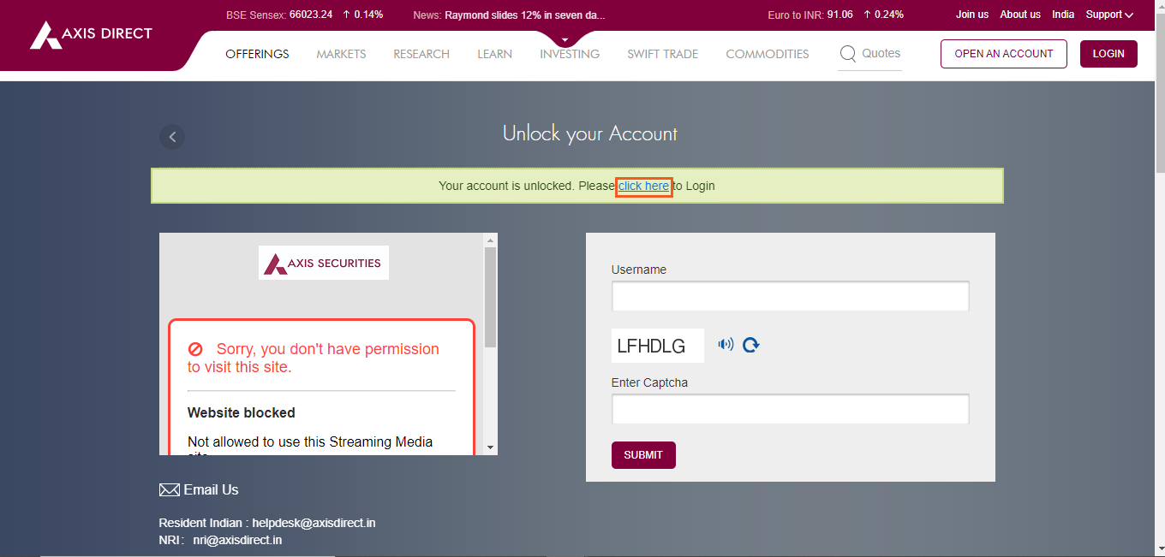This screenshot has width=1165, height=557.
Task: Click the Quotes search magnifier icon
Action: pyautogui.click(x=847, y=54)
